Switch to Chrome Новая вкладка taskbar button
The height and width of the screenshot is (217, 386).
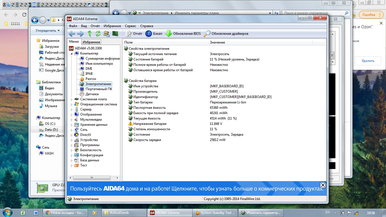pyautogui.click(x=65, y=213)
